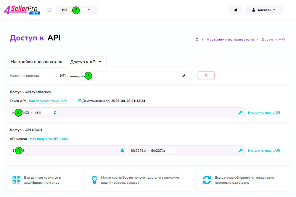Expand the Алексей user menu
The image size is (296, 197).
pos(263,10)
